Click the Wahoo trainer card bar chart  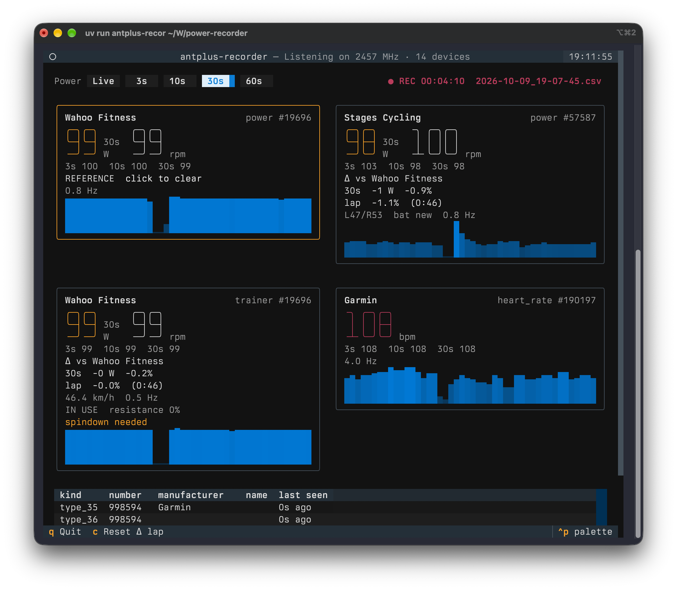(188, 446)
